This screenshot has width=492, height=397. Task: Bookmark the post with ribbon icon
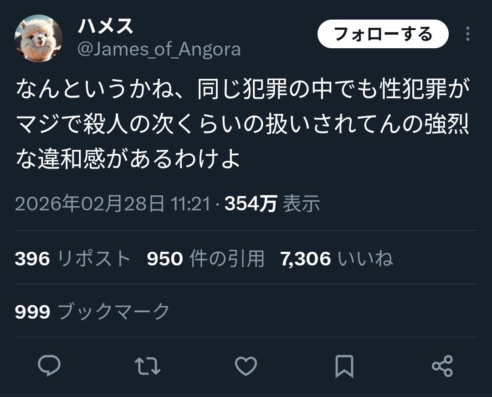344,366
